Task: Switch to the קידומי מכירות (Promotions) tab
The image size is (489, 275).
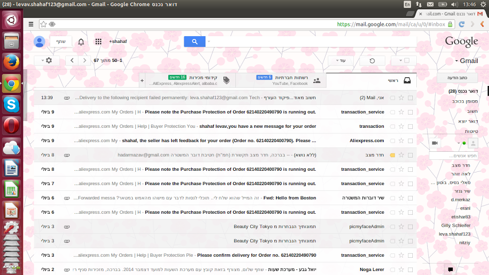Action: [191, 81]
